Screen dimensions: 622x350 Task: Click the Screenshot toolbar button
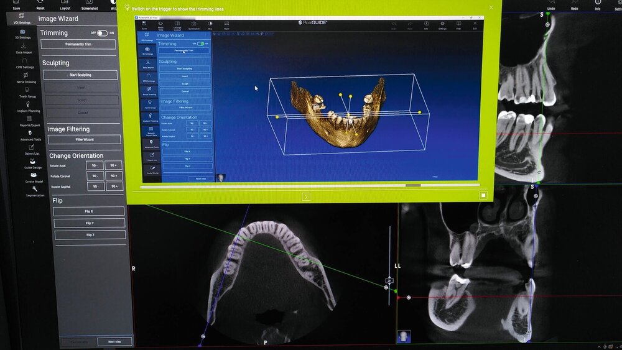pos(90,5)
